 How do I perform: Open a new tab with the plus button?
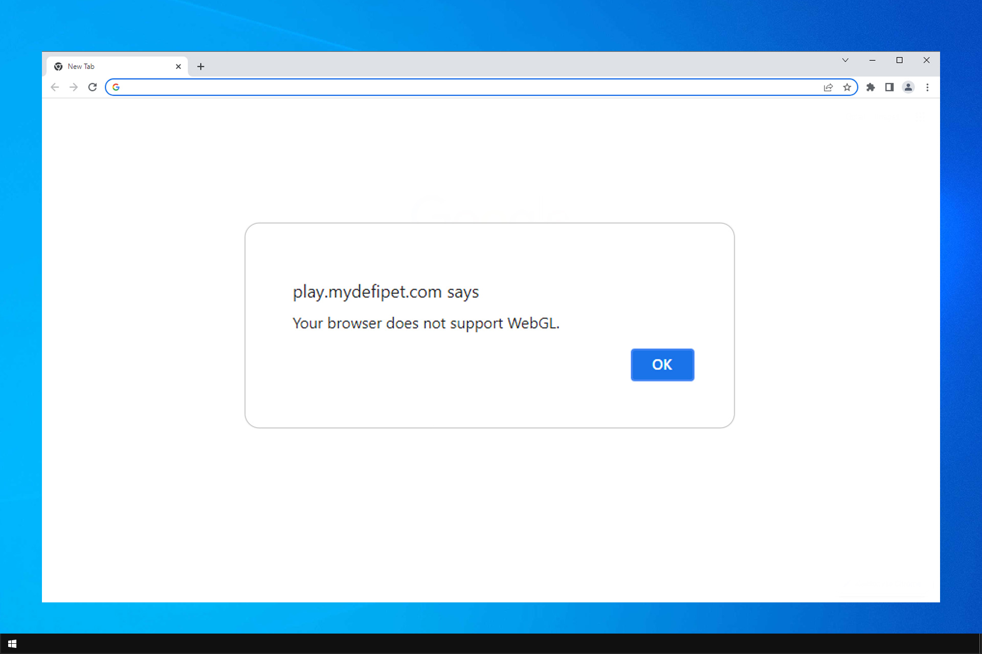click(201, 66)
